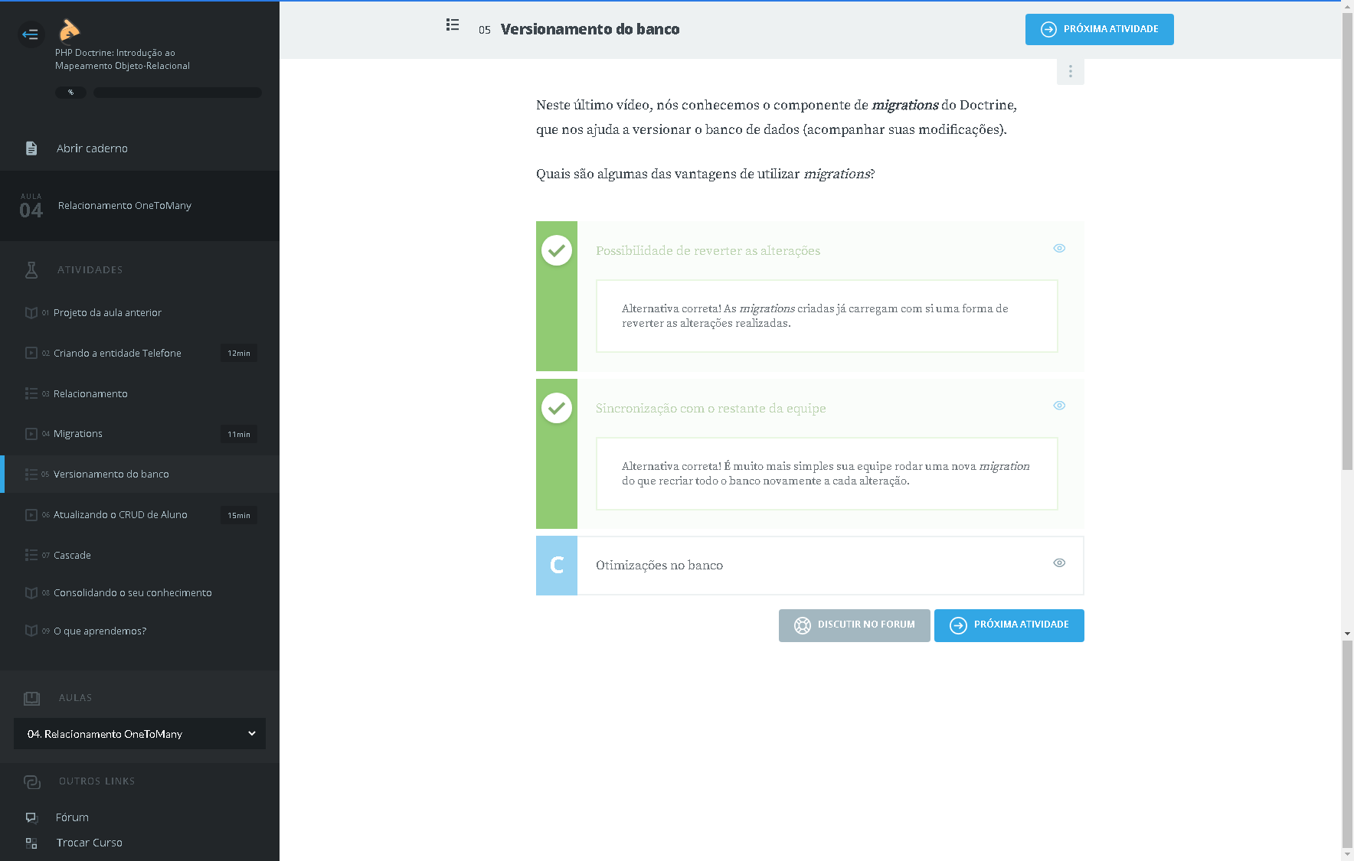Click the Trocar Curso icon

click(x=31, y=843)
